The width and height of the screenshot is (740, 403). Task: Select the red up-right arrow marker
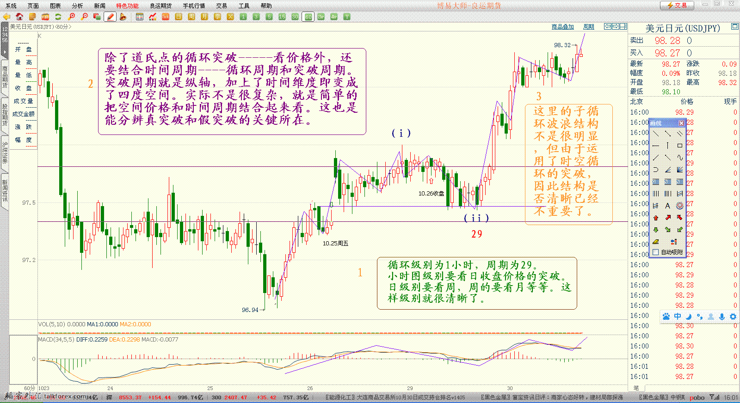coord(668,218)
